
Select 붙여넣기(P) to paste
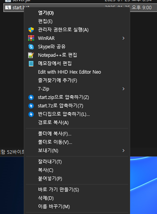77,179
